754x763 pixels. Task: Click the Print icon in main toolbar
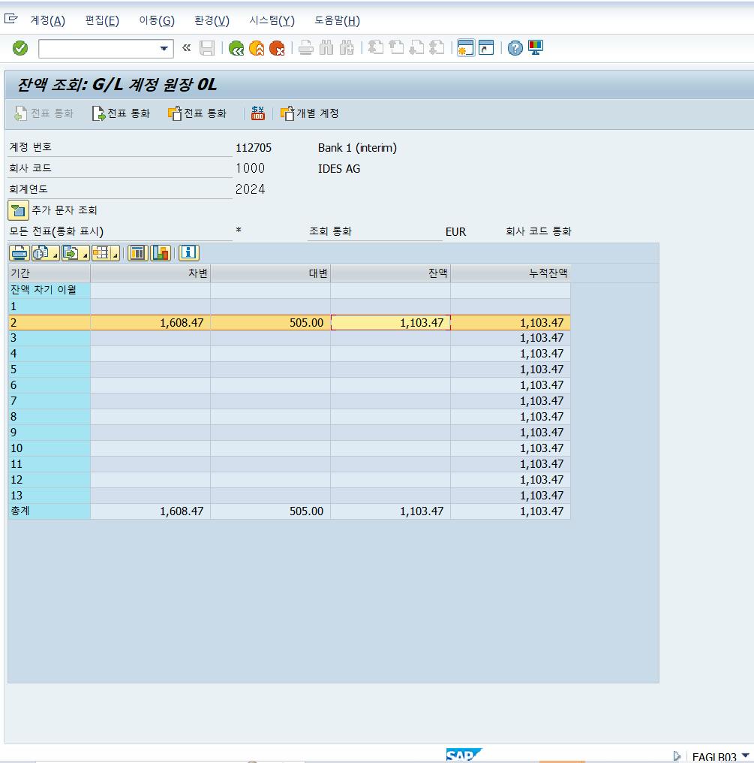[x=306, y=48]
